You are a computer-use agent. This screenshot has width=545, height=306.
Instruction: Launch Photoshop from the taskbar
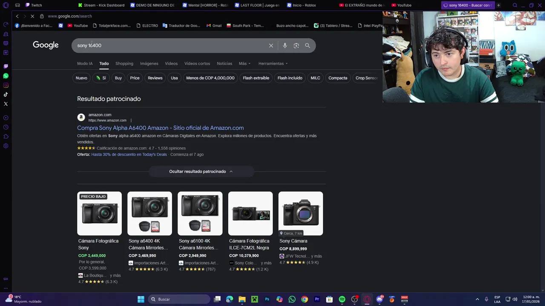[x=267, y=299]
